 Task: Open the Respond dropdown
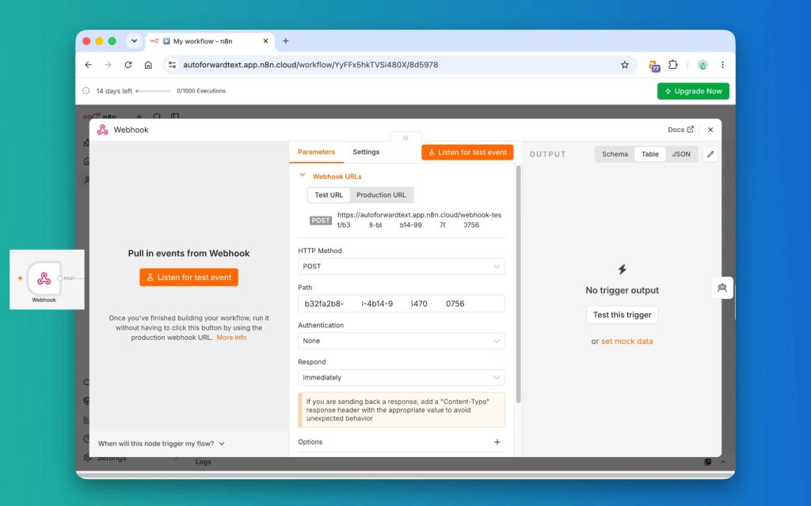(x=402, y=377)
